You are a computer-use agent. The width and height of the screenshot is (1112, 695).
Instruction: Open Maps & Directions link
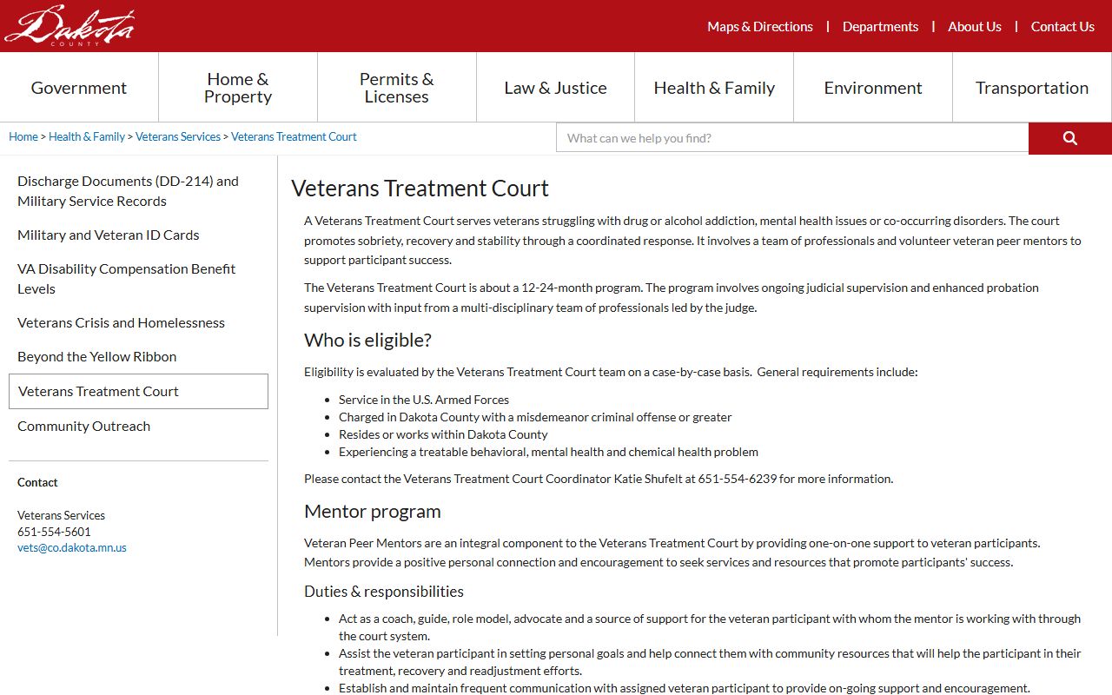coord(760,26)
